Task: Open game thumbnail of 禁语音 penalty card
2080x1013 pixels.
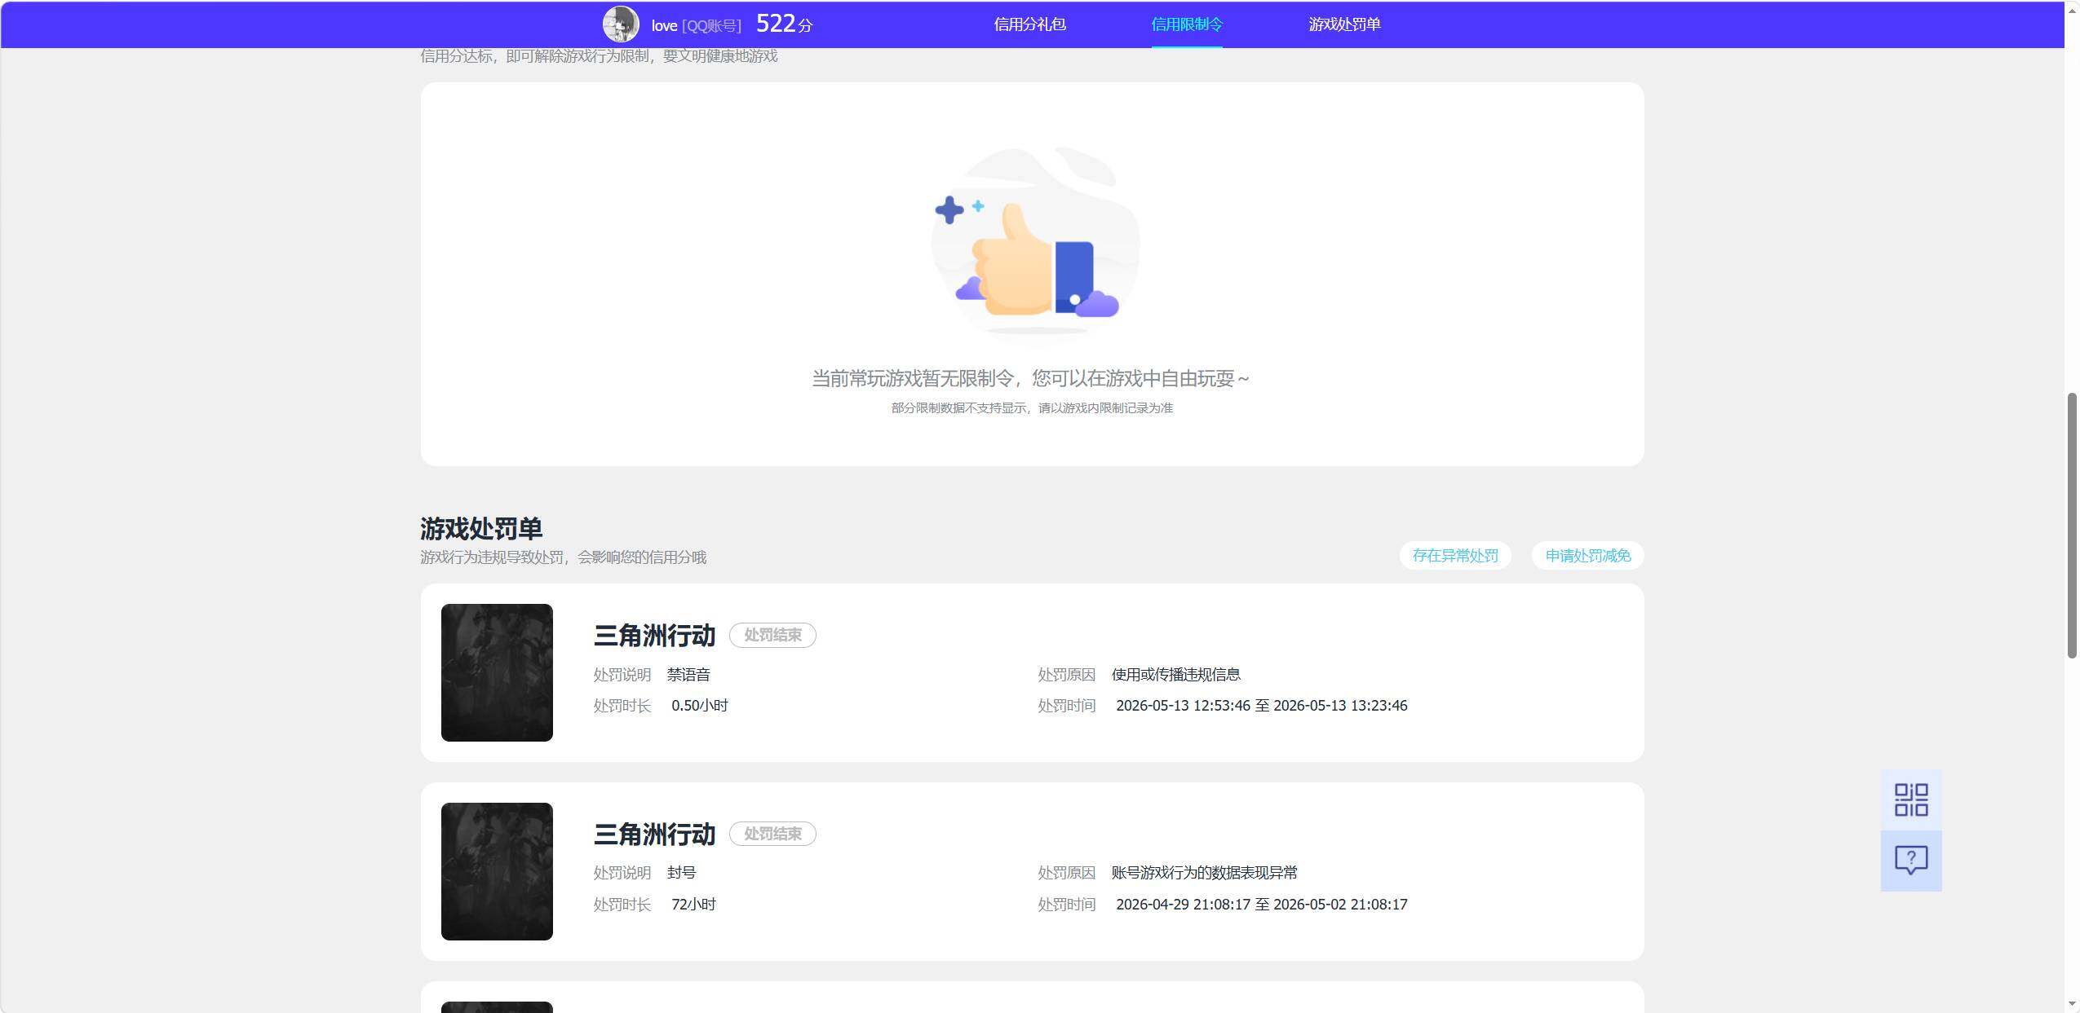Action: click(497, 672)
